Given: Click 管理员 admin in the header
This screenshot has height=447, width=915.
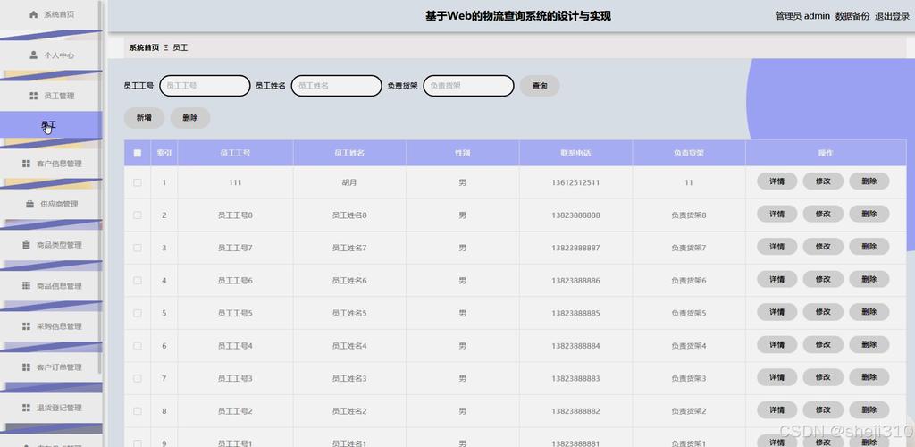Looking at the screenshot, I should 802,16.
